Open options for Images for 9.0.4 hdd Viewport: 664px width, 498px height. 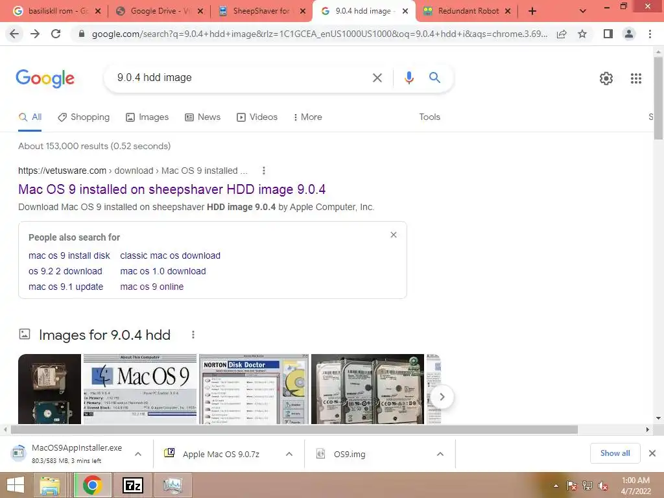[x=193, y=335]
